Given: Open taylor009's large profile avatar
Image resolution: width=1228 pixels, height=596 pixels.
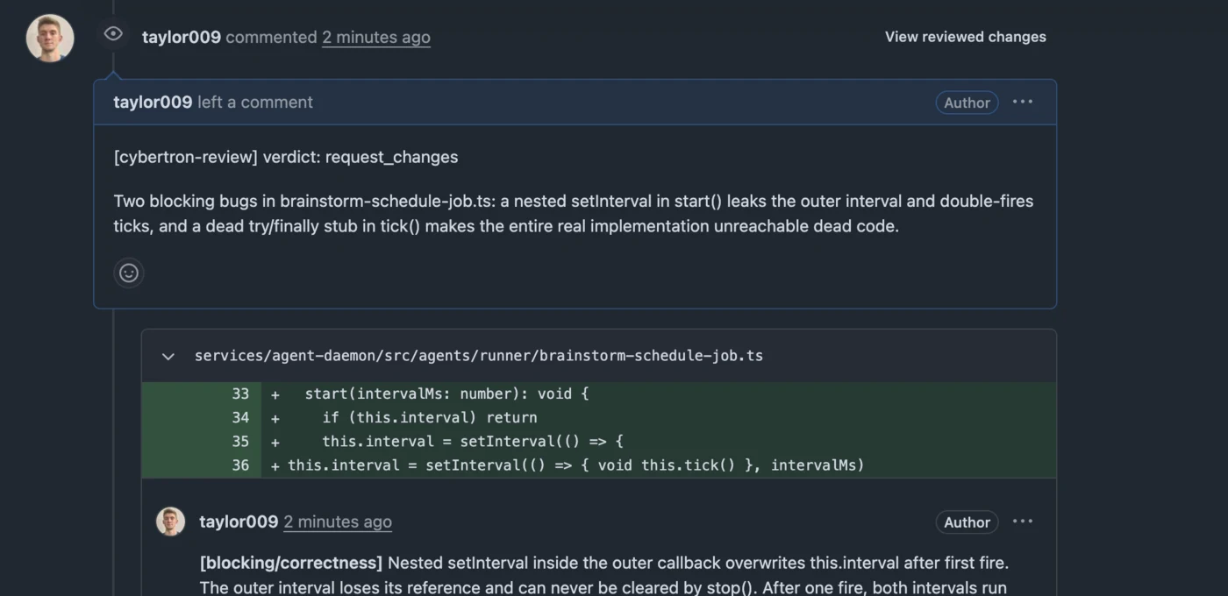Looking at the screenshot, I should [50, 38].
